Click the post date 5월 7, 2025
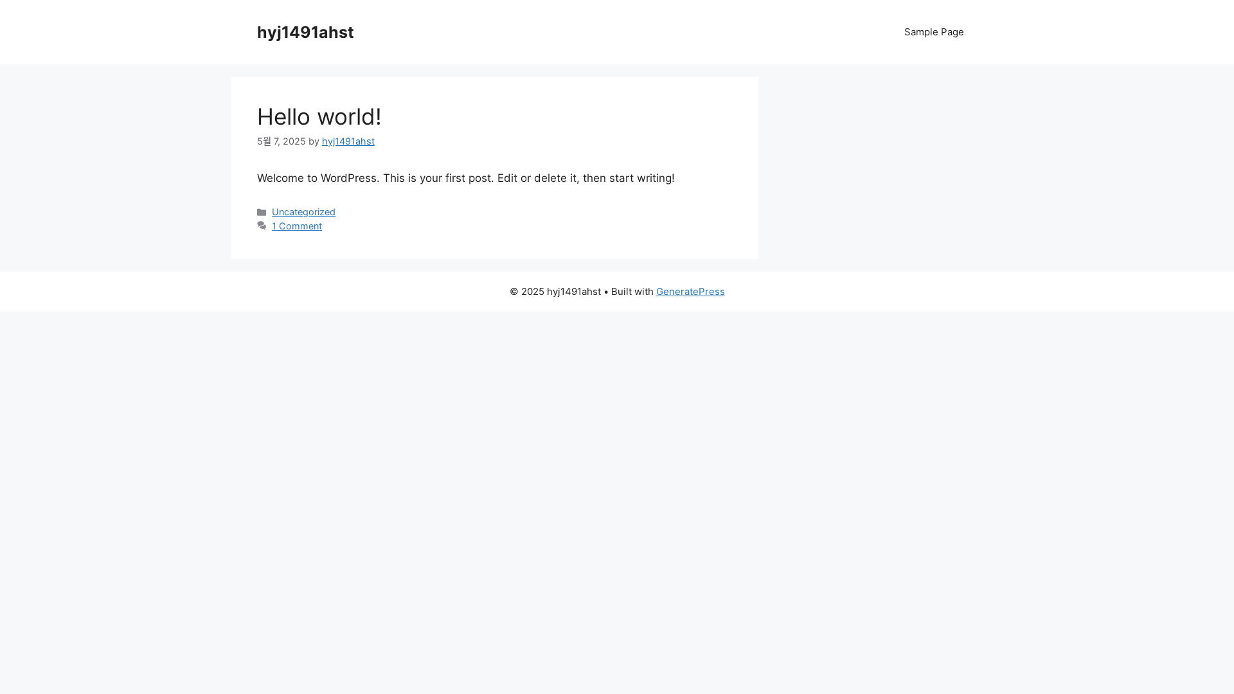This screenshot has height=694, width=1234. point(282,141)
